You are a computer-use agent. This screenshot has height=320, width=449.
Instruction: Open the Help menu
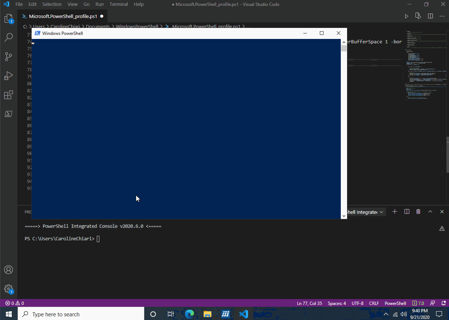(x=139, y=4)
